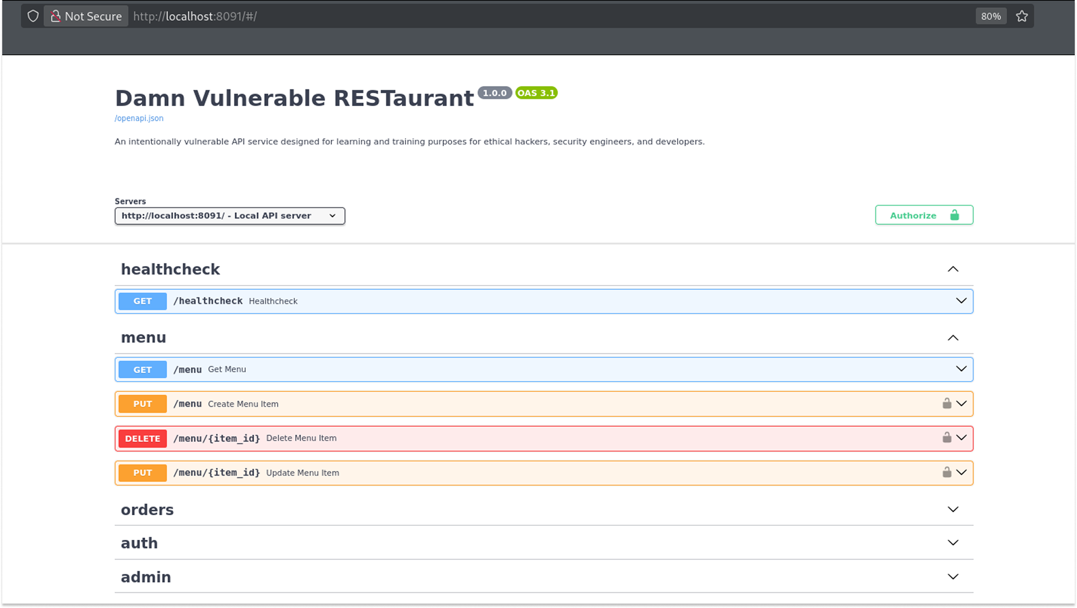
Task: Click the Authorize button
Action: tap(924, 215)
